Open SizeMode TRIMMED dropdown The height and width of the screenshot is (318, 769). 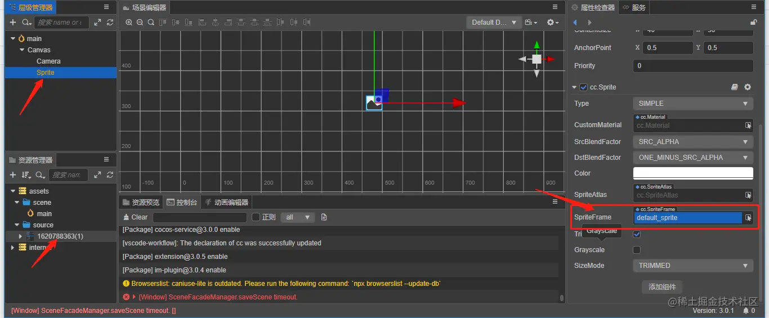pyautogui.click(x=693, y=266)
